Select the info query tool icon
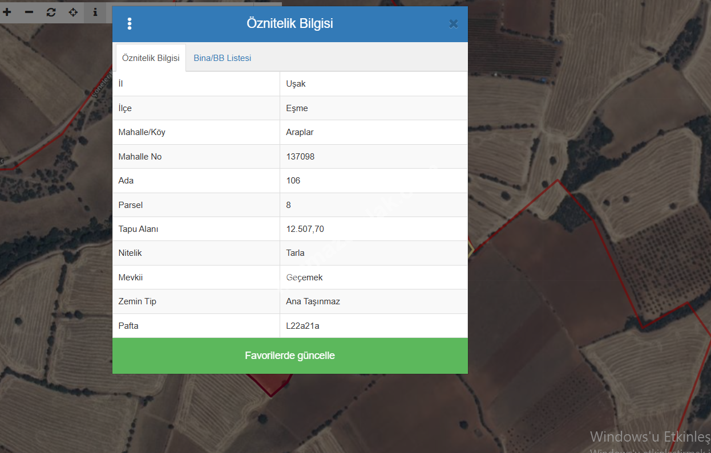The image size is (711, 453). (x=95, y=12)
